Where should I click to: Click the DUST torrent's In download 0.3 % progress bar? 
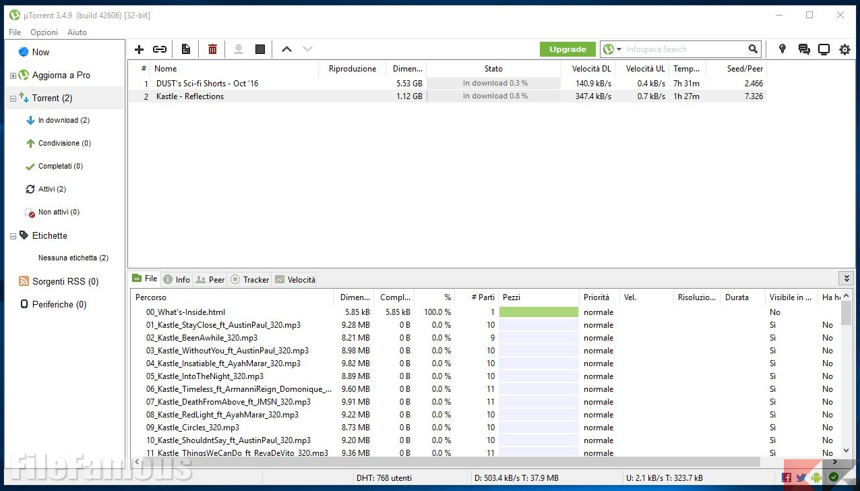[x=494, y=84]
